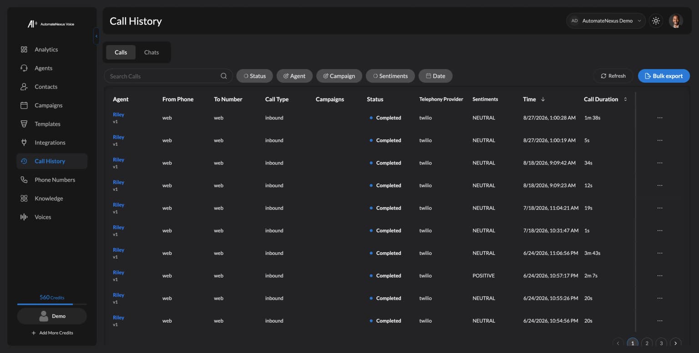This screenshot has height=353, width=699.
Task: Open the AutomateNexus Demo workspace dropdown
Action: tap(606, 21)
